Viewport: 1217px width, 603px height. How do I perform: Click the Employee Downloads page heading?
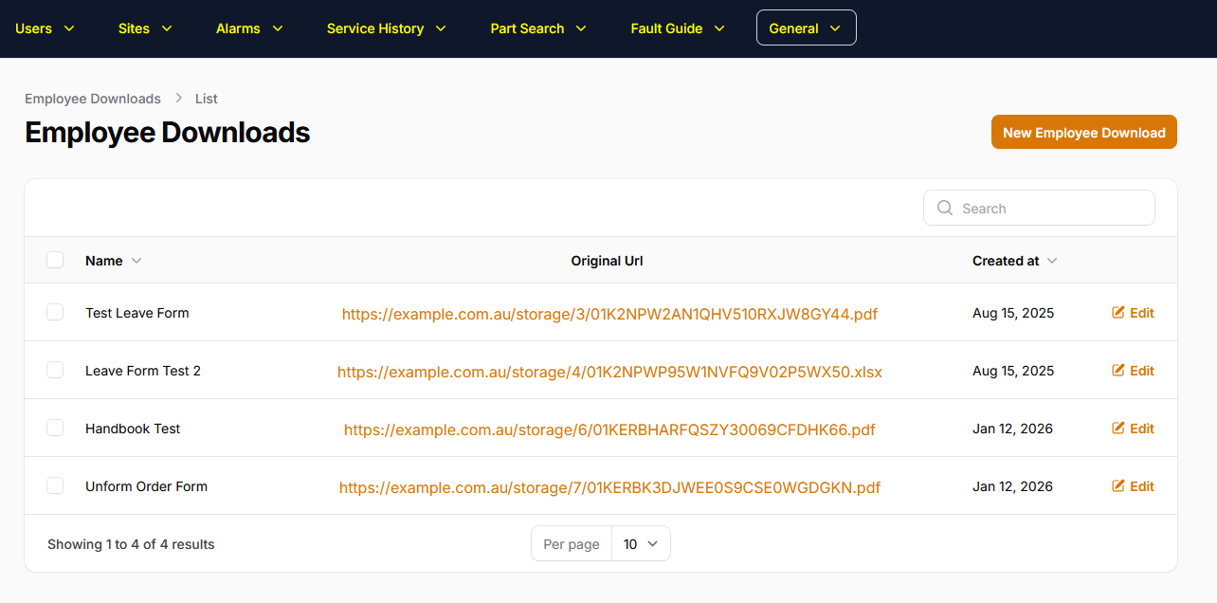(168, 132)
